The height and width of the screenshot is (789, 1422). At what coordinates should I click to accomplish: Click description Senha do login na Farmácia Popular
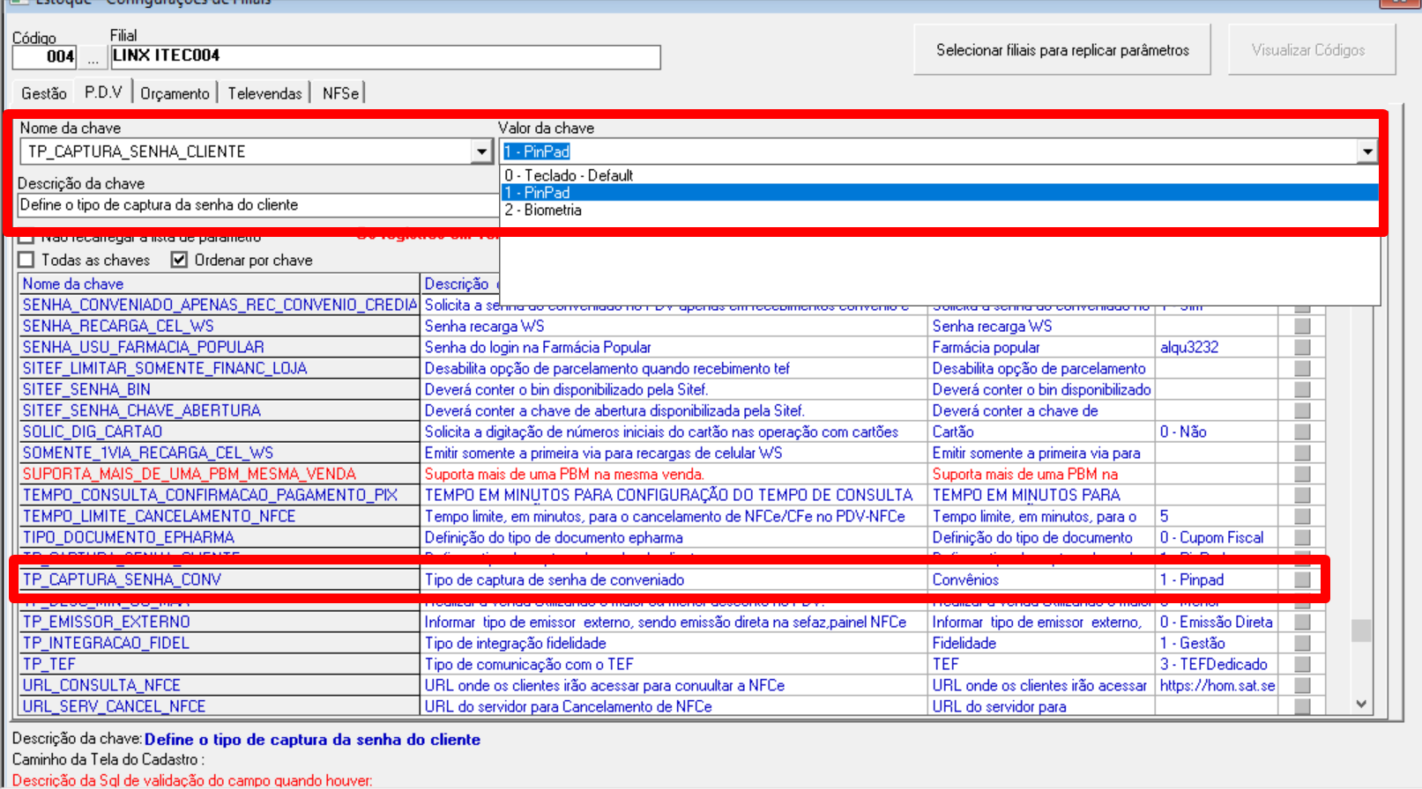coord(674,347)
